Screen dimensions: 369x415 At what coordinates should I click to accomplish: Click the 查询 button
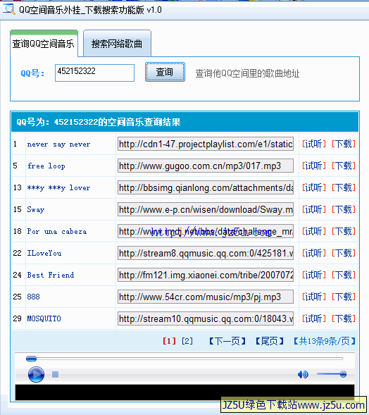[x=165, y=72]
